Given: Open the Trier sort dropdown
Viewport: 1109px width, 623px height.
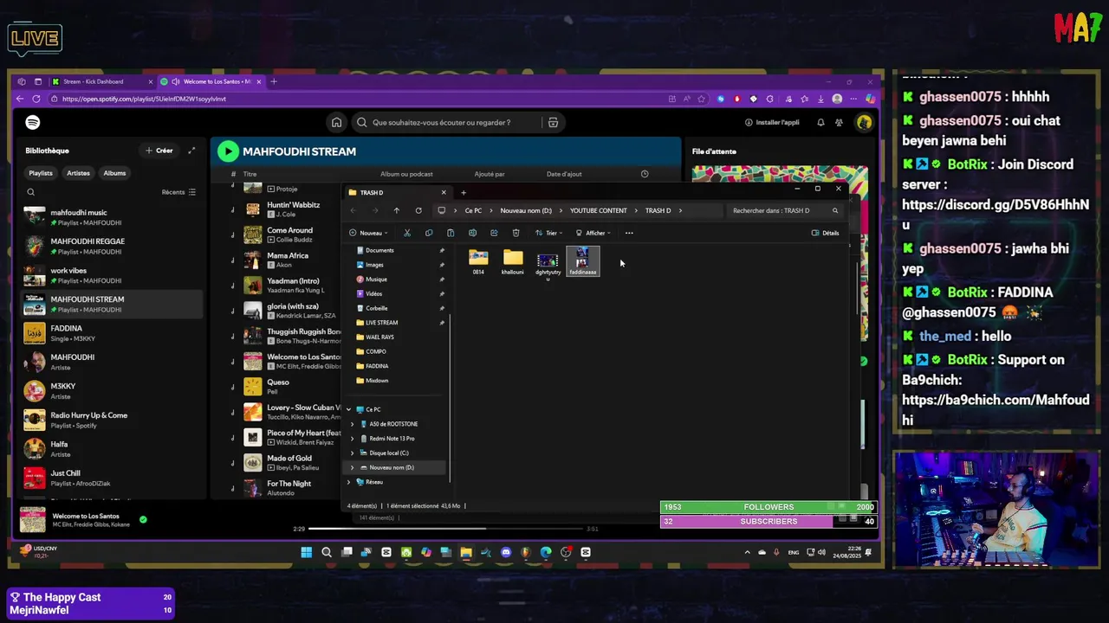Looking at the screenshot, I should pyautogui.click(x=548, y=233).
